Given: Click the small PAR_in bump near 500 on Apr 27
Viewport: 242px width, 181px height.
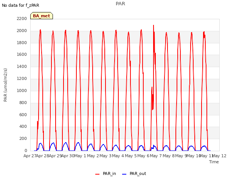Looking at the screenshot, I should (x=37, y=122).
